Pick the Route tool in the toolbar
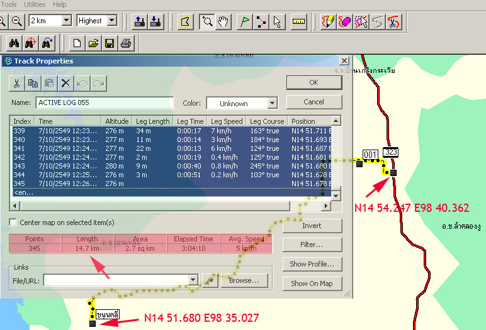The height and width of the screenshot is (330, 486). (x=261, y=21)
